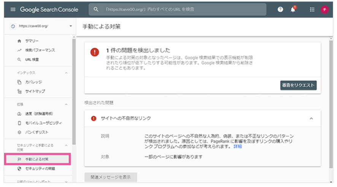Click the search magnifier icon in top bar
This screenshot has height=187, width=337.
coord(96,10)
